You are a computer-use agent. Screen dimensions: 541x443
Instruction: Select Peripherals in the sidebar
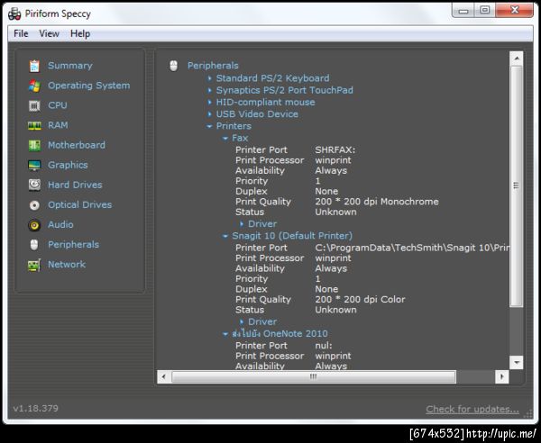pyautogui.click(x=74, y=245)
